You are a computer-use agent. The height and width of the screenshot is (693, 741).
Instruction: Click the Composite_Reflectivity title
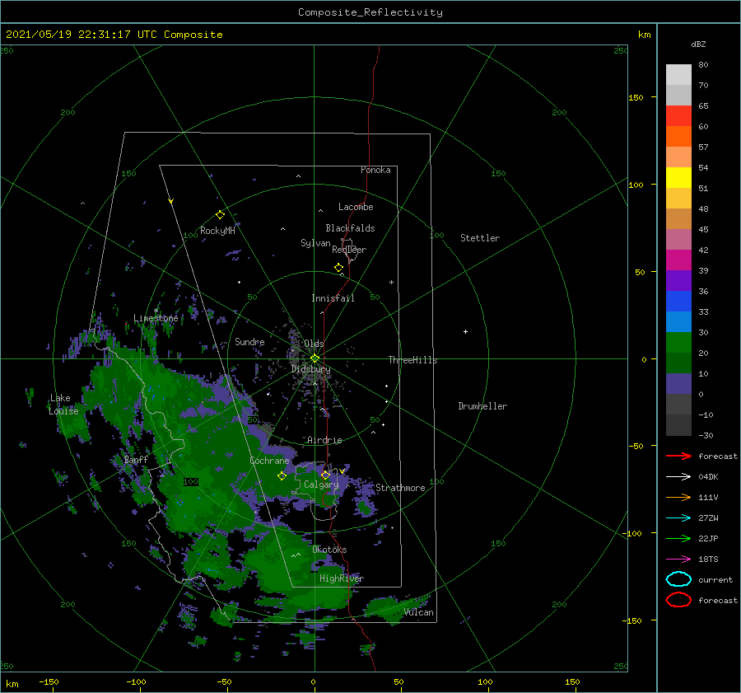point(370,12)
